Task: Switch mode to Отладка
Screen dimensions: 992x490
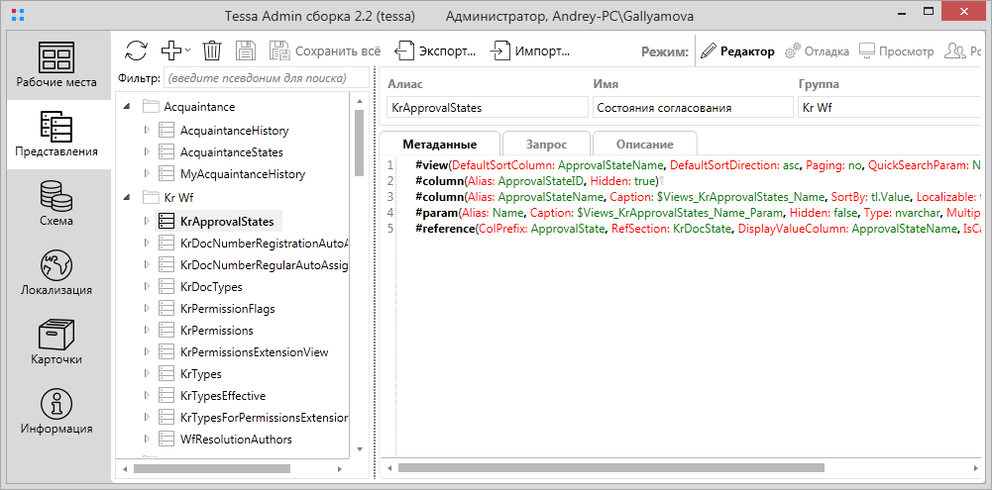Action: (817, 50)
